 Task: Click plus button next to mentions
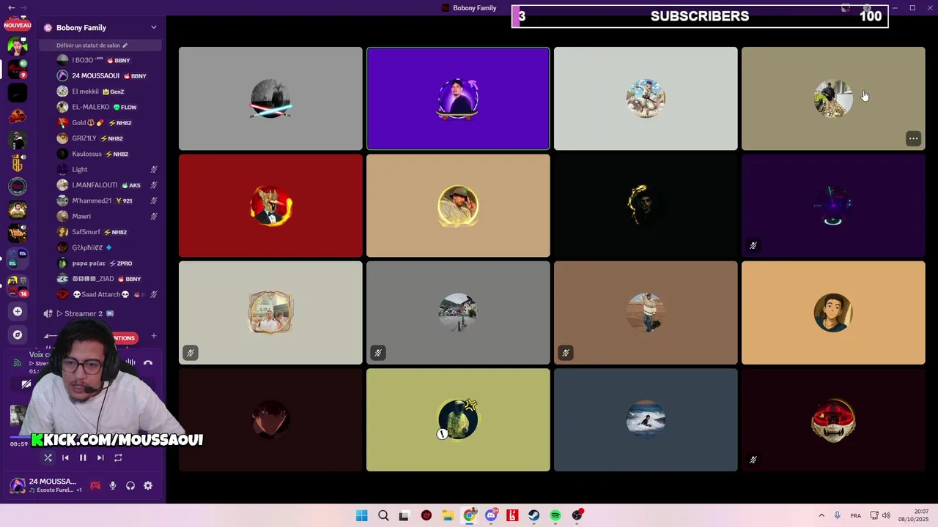click(153, 337)
